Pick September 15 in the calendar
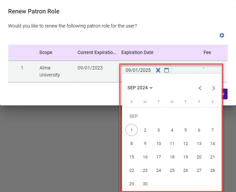 131,157
